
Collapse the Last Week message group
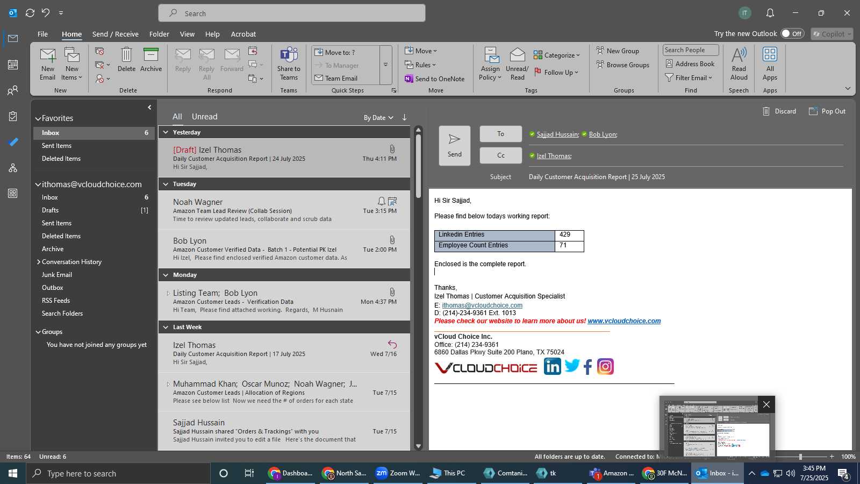pos(166,327)
